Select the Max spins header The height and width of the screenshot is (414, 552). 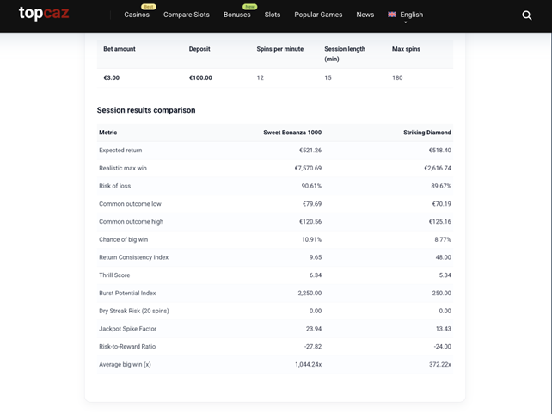point(406,49)
